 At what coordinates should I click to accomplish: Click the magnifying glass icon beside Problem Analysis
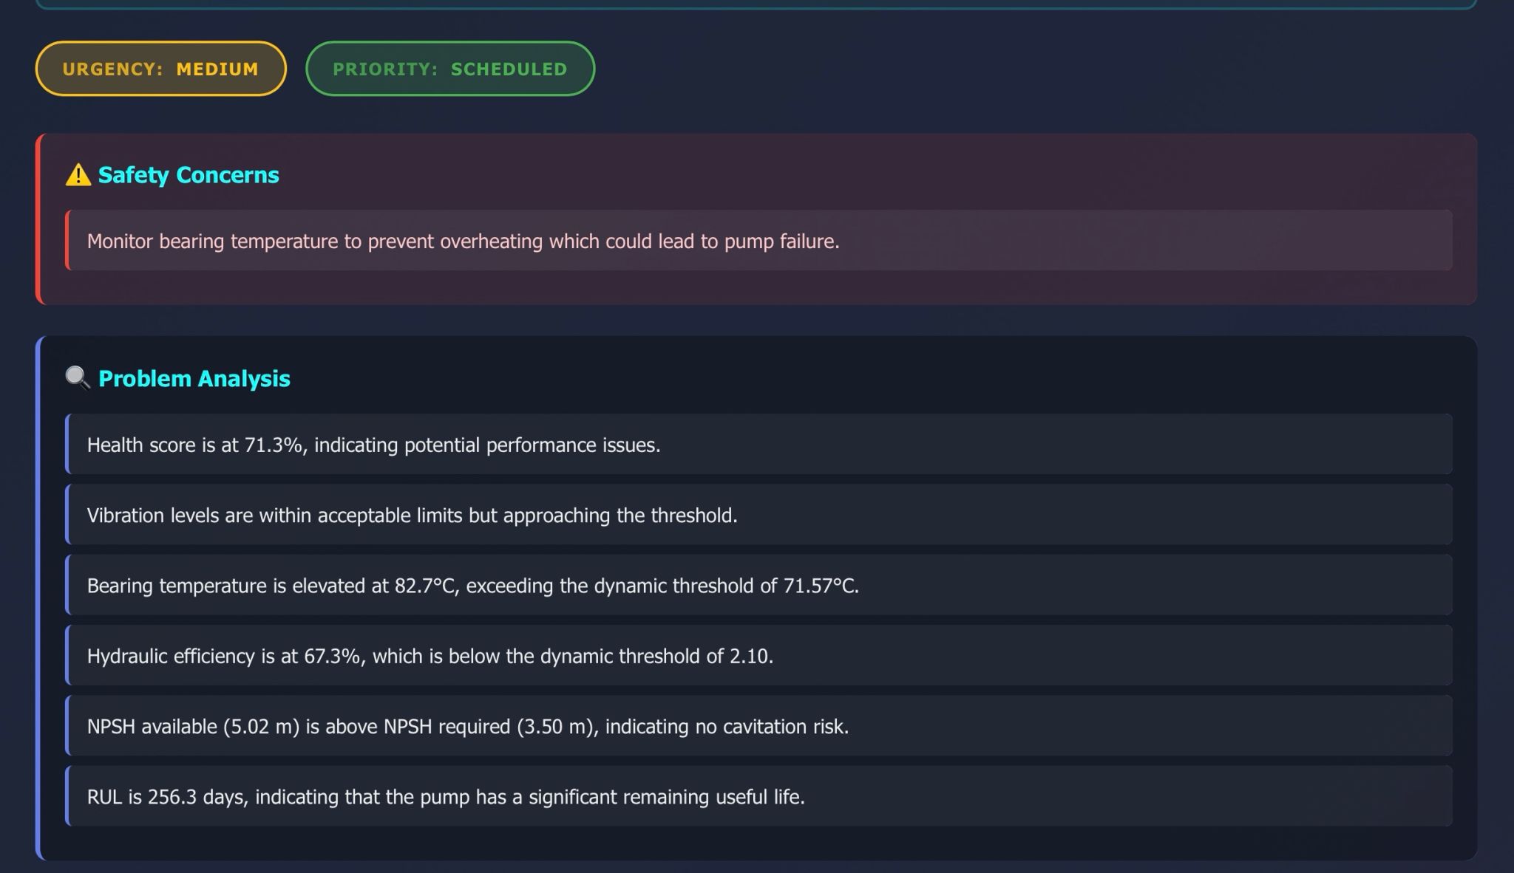pyautogui.click(x=78, y=378)
